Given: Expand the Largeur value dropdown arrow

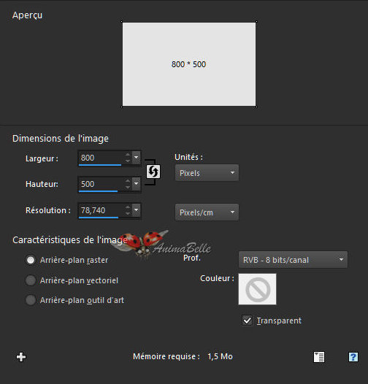Looking at the screenshot, I should 136,158.
